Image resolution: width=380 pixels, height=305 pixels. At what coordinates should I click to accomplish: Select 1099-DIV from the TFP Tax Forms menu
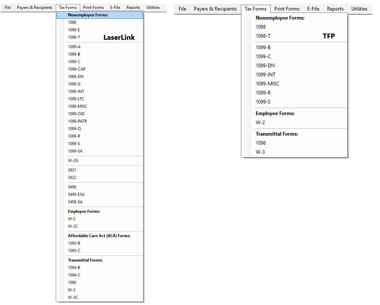click(x=265, y=65)
